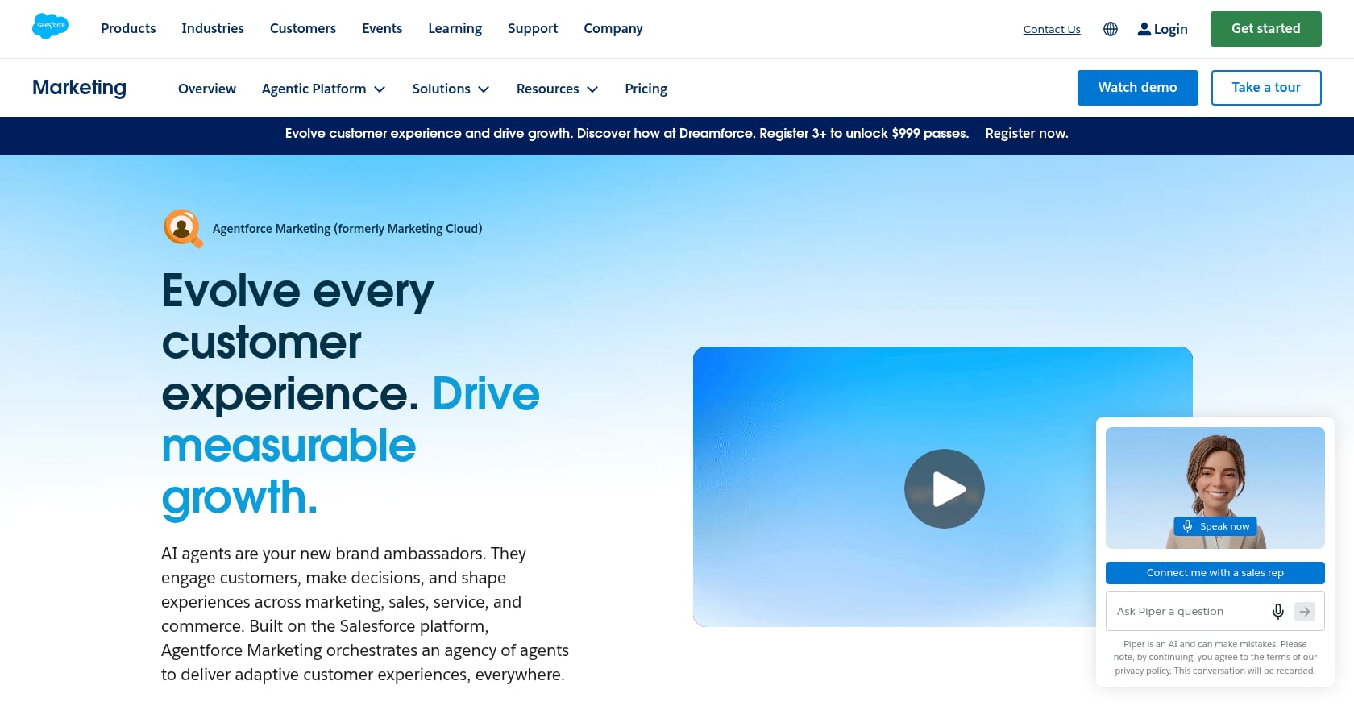The width and height of the screenshot is (1354, 706).
Task: Click the Piper avatar video thumbnail
Action: click(x=1215, y=488)
